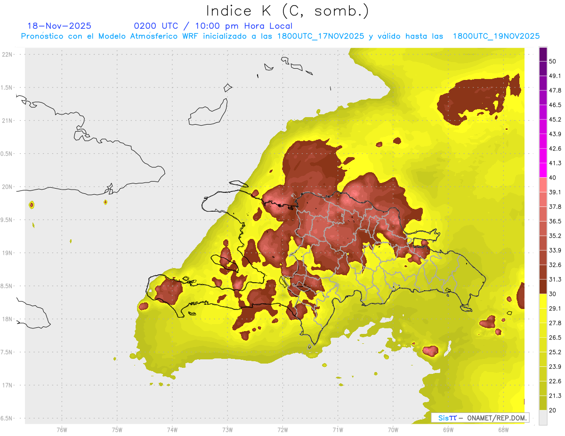
Task: Click the '21.3' colorbar value
Action: point(555,396)
